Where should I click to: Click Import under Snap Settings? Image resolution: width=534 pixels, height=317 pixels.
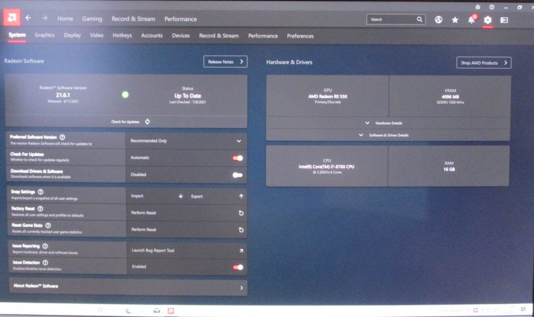pyautogui.click(x=137, y=196)
